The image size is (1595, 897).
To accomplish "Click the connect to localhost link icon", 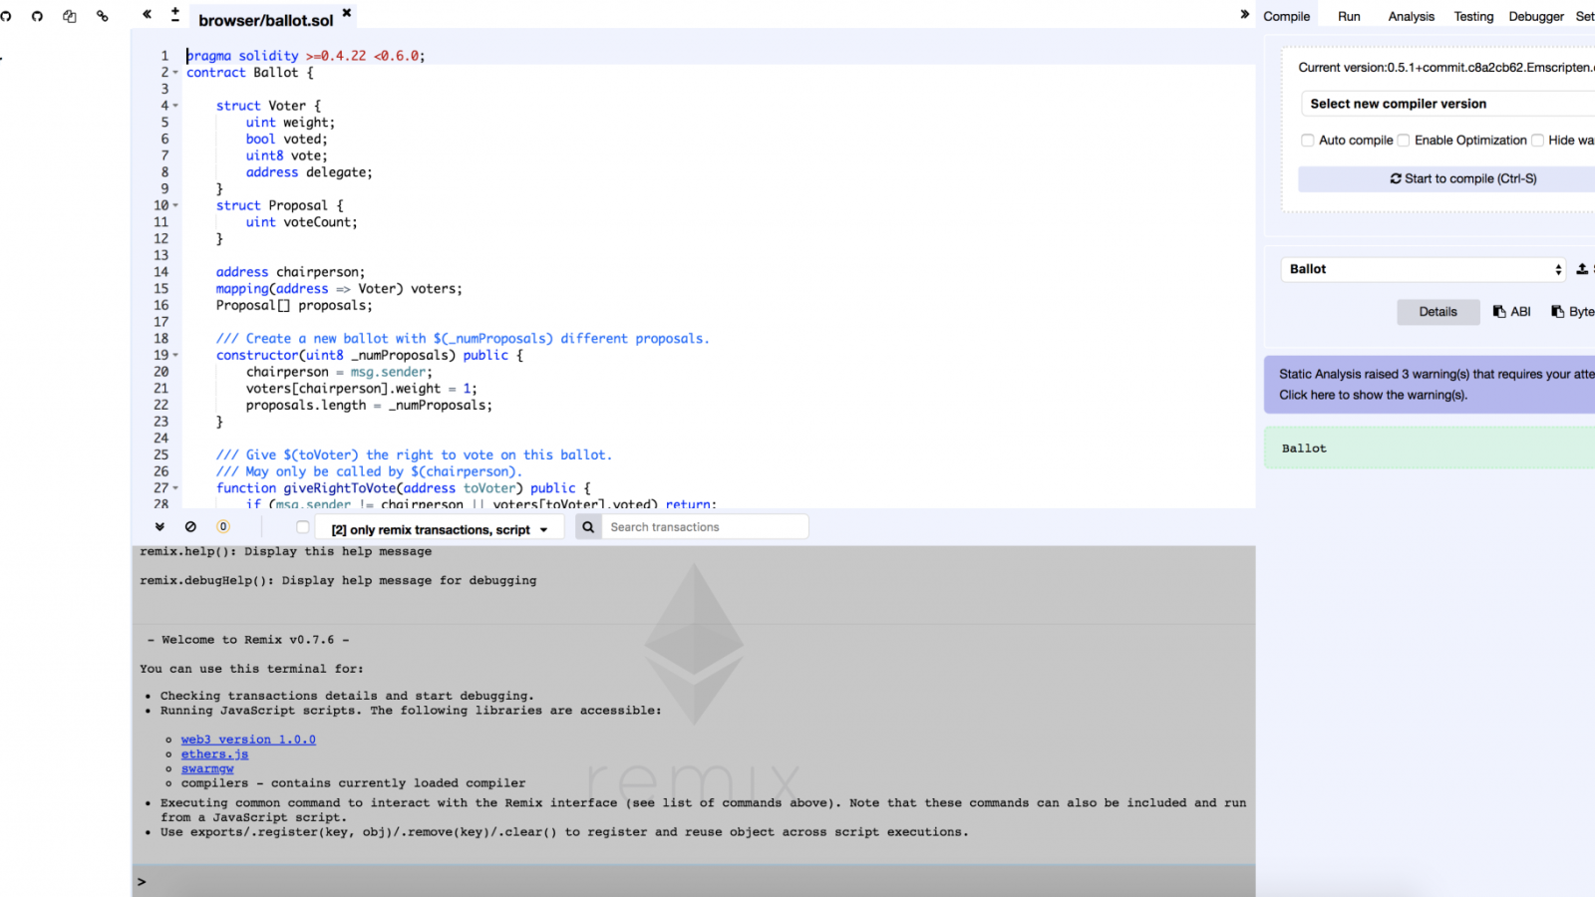I will [x=103, y=16].
